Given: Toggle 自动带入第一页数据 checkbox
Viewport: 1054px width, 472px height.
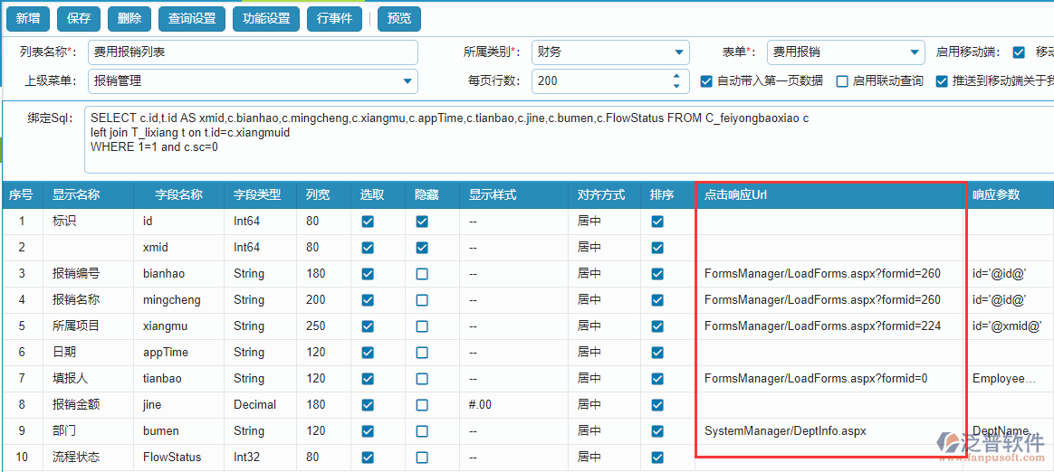Looking at the screenshot, I should coord(705,81).
